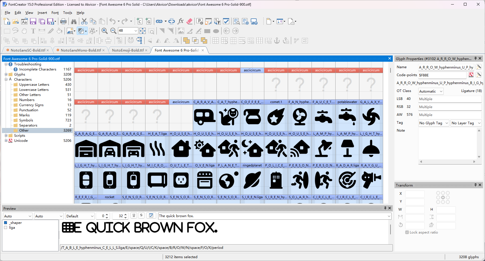Click the Undo arrow in the toolbar
485x261 pixels.
(x=112, y=21)
